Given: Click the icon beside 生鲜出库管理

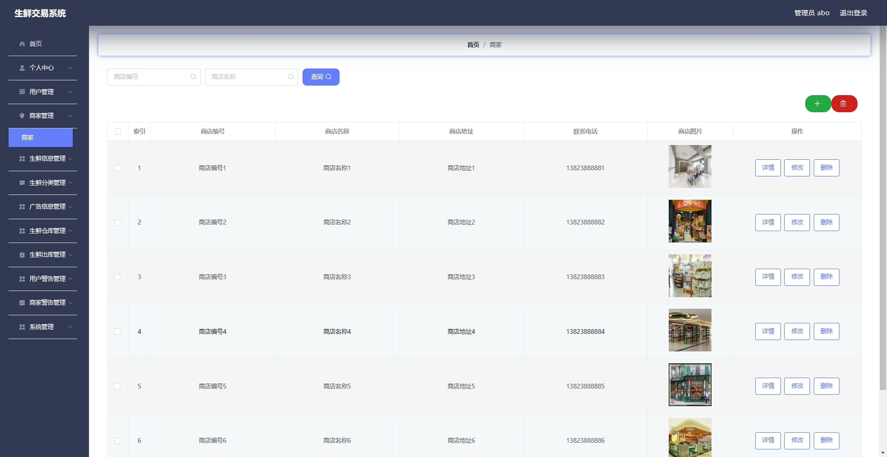Looking at the screenshot, I should point(22,255).
